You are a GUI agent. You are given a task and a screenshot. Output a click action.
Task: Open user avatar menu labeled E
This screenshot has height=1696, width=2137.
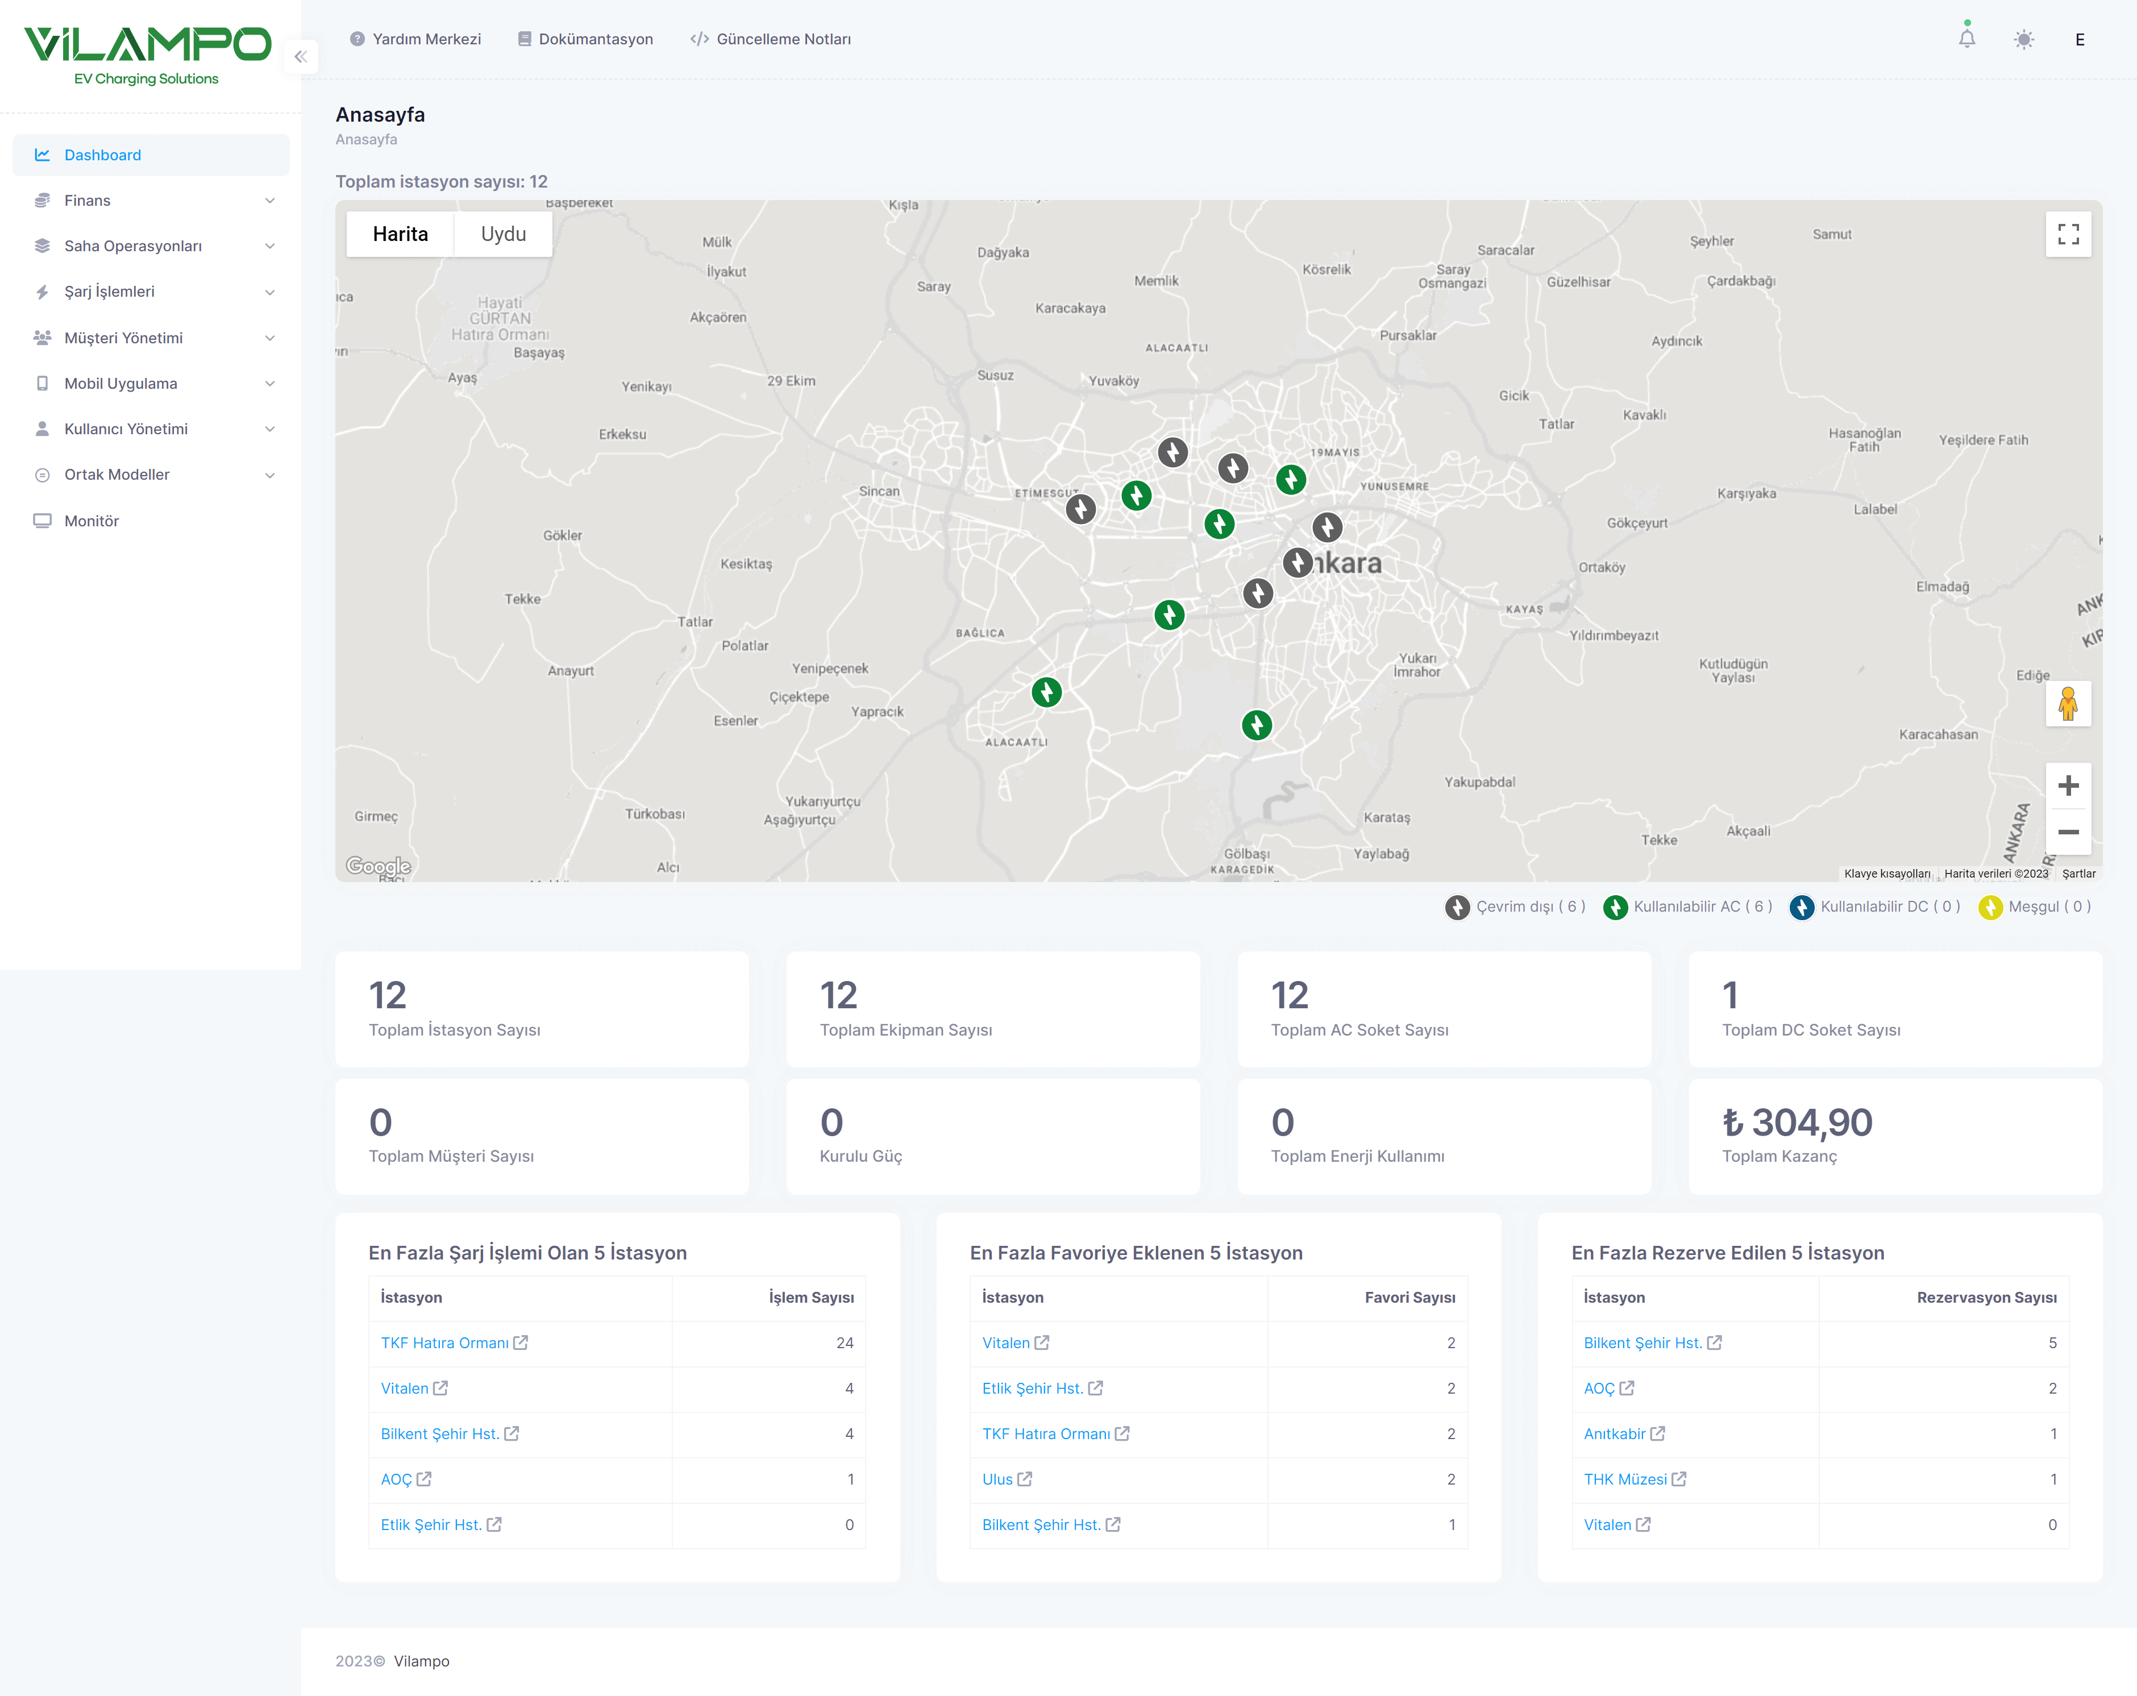point(2078,40)
